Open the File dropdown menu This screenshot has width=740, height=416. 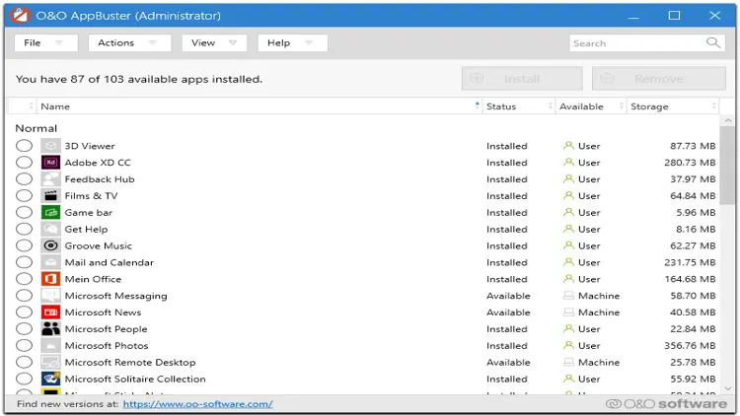(44, 43)
